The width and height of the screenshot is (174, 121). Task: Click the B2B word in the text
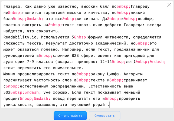click(x=75, y=56)
